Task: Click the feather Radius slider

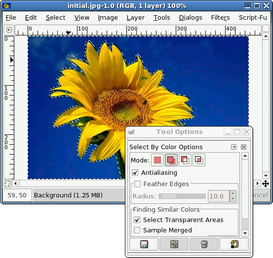Action: click(x=182, y=196)
